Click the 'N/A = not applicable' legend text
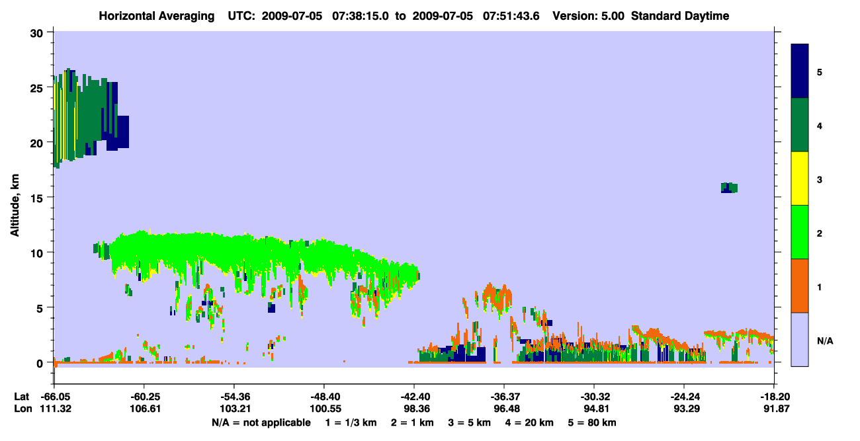 [x=261, y=422]
